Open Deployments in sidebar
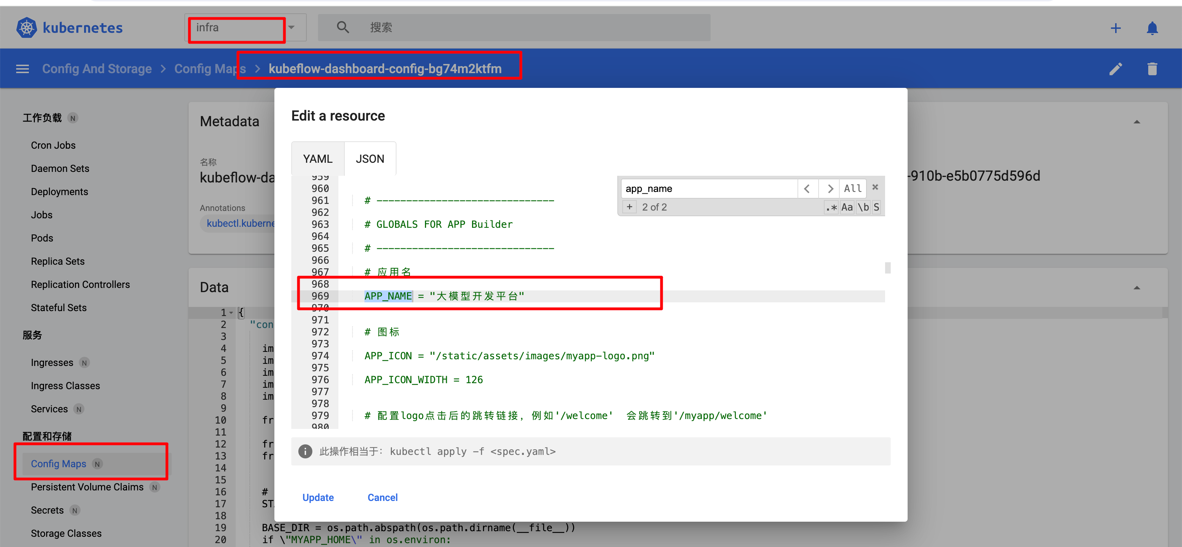Image resolution: width=1182 pixels, height=547 pixels. pyautogui.click(x=60, y=192)
